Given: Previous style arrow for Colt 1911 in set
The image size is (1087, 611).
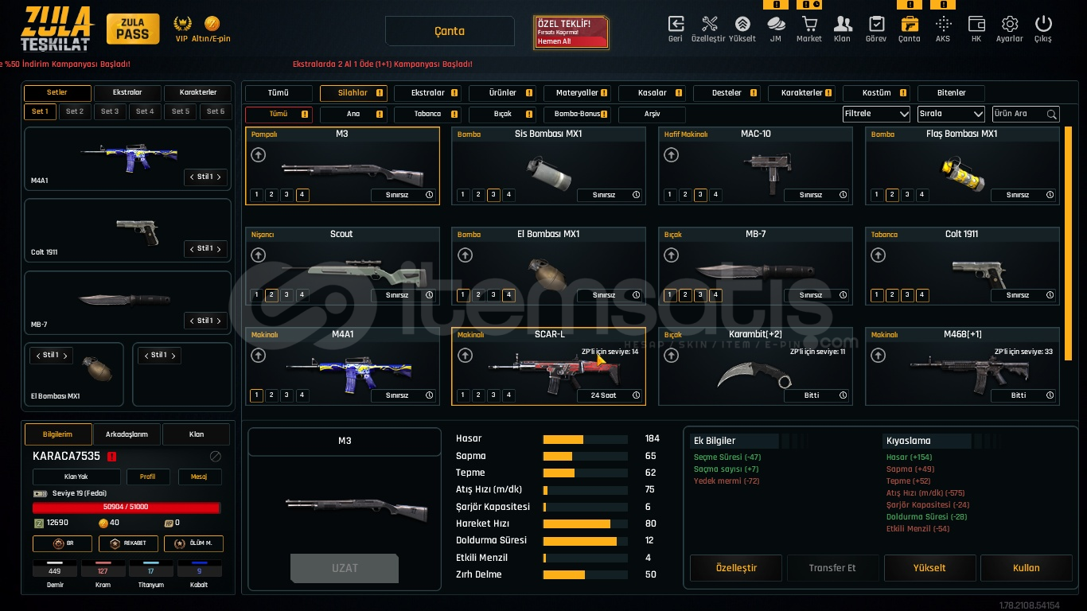Looking at the screenshot, I should [x=192, y=248].
